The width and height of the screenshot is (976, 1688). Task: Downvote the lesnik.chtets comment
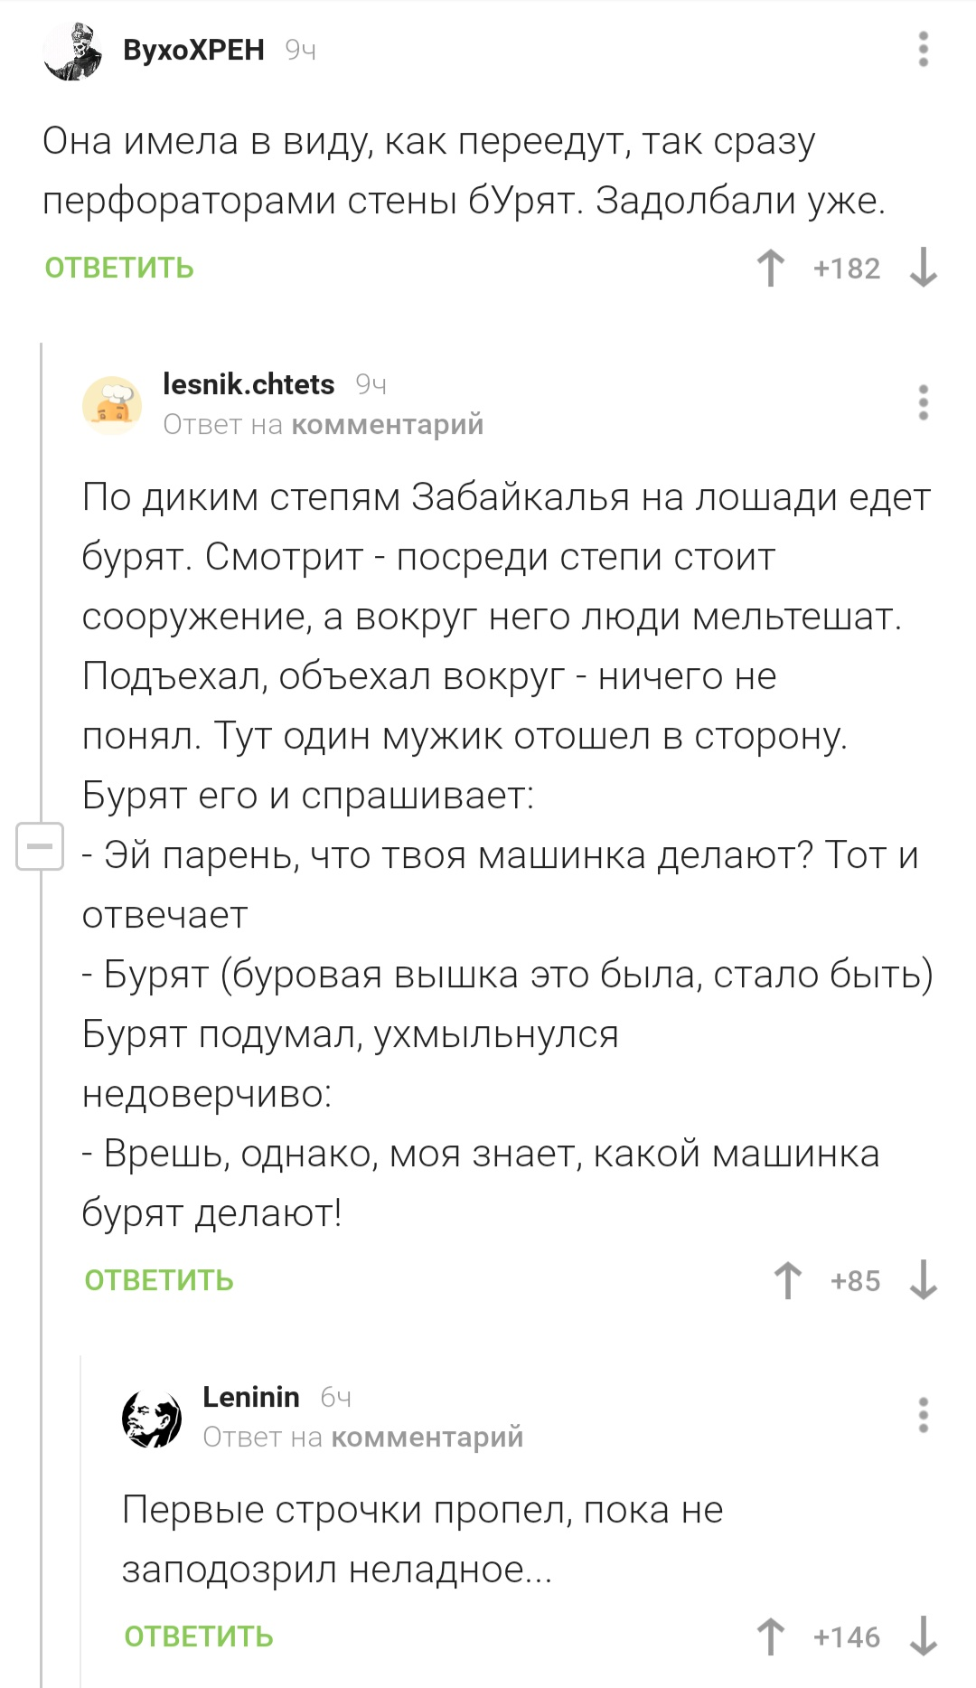[x=923, y=1280]
